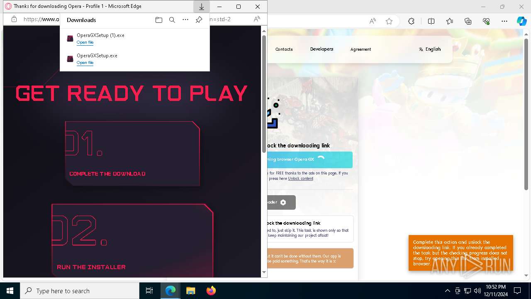Open Action Center notifications icon

[517, 291]
